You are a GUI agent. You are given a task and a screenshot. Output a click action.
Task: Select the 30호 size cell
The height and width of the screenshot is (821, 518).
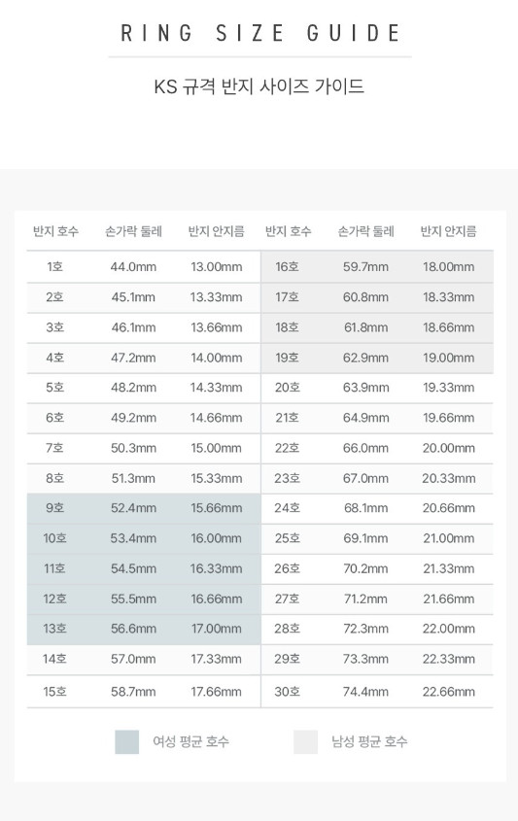point(288,692)
